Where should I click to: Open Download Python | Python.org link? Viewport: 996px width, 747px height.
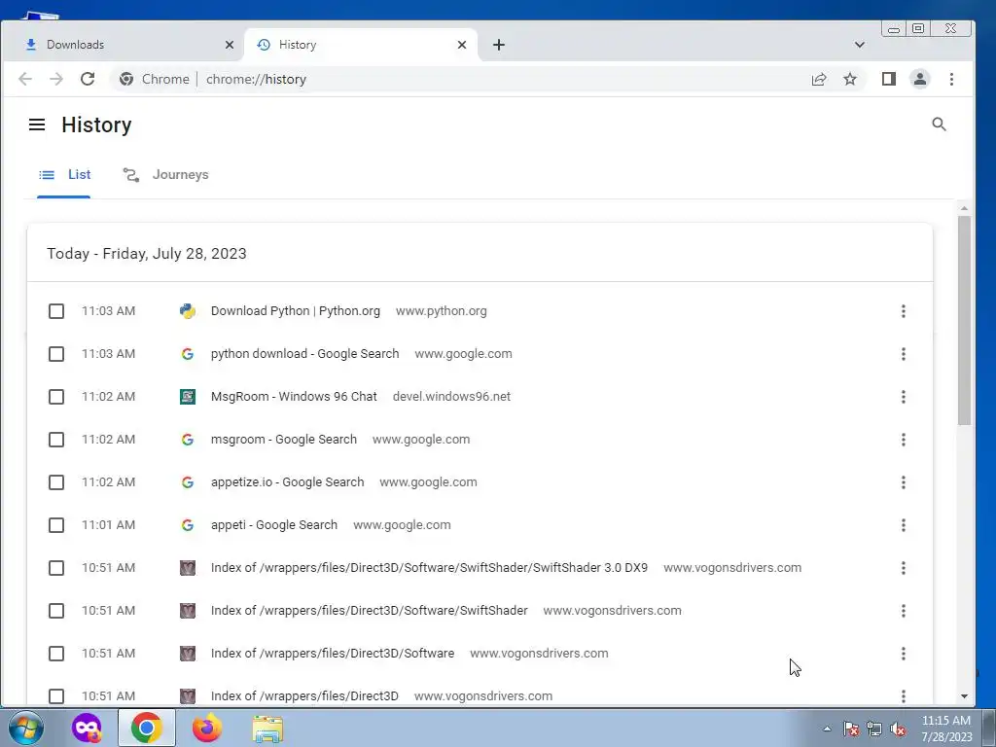296,310
